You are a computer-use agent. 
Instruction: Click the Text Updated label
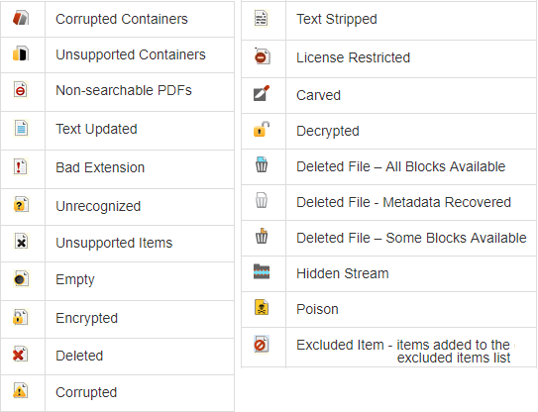point(96,129)
